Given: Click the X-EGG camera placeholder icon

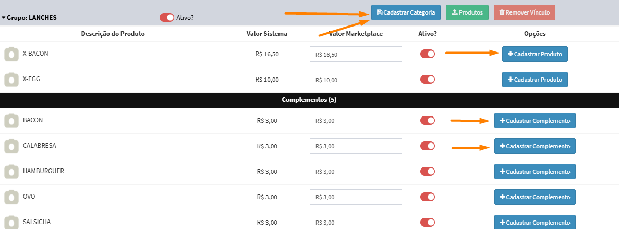Looking at the screenshot, I should point(11,80).
